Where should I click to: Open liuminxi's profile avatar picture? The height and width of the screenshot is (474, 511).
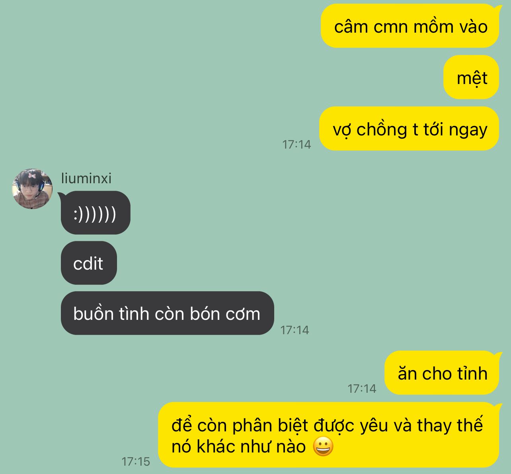coord(32,189)
